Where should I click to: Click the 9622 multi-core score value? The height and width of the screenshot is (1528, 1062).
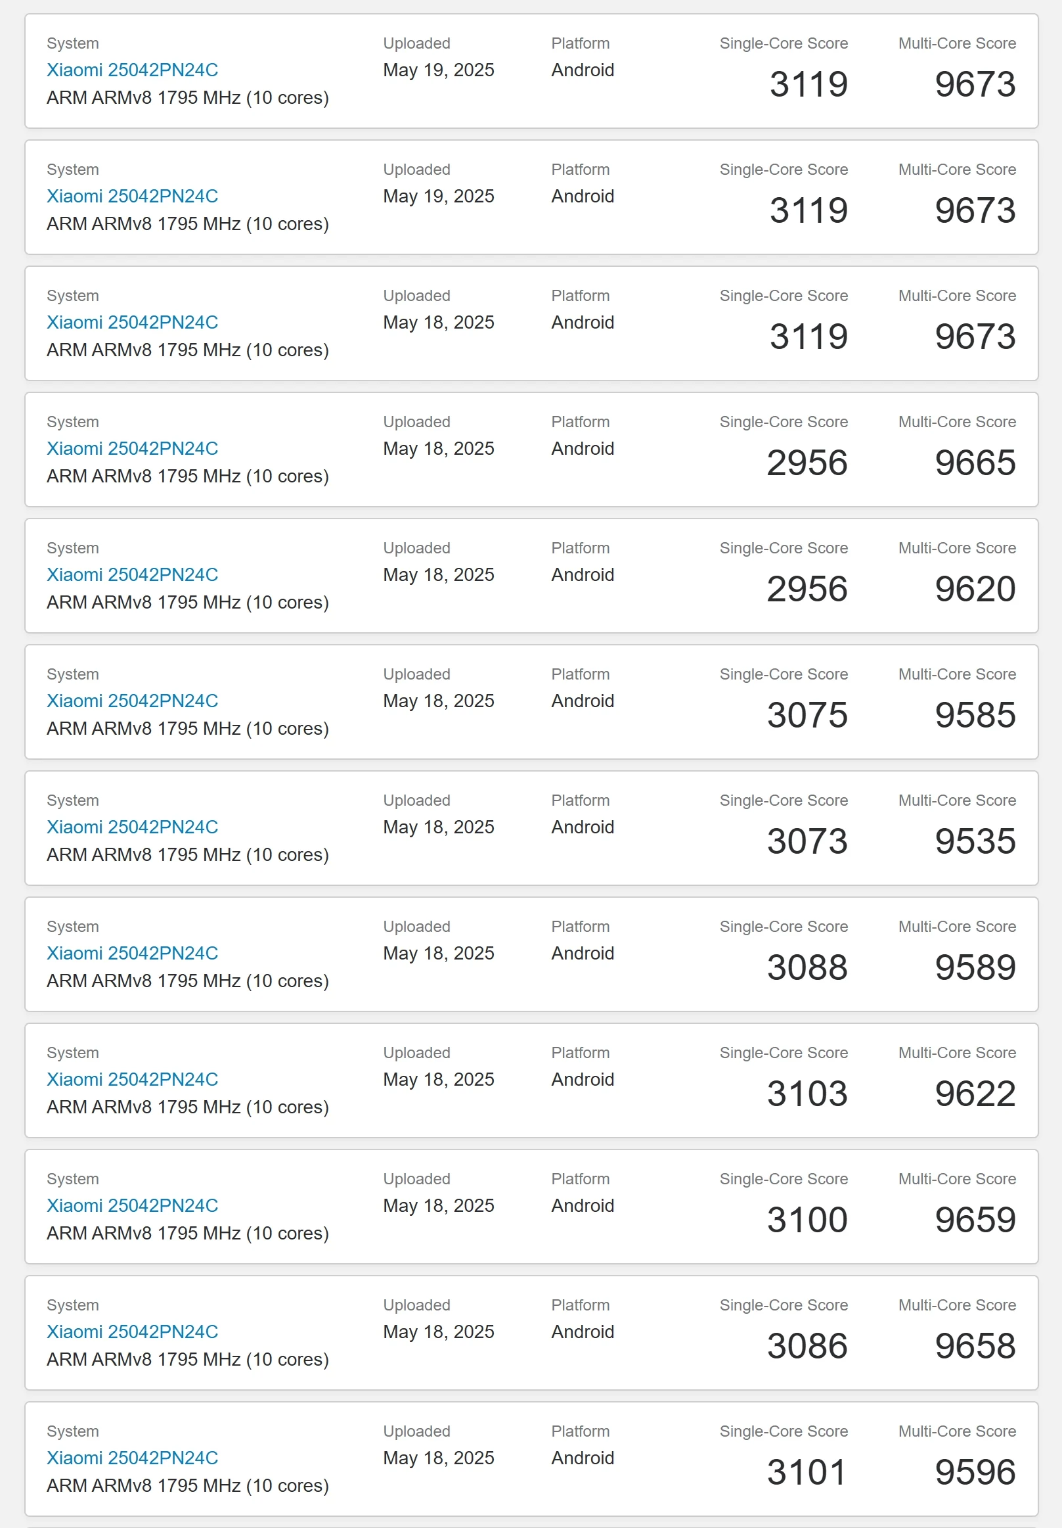[975, 1094]
